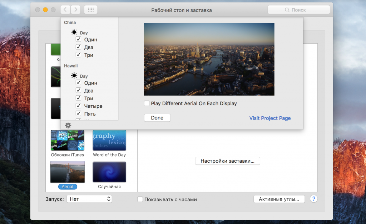Image resolution: width=366 pixels, height=224 pixels.
Task: Click the forward arrow navigation button
Action: click(75, 10)
